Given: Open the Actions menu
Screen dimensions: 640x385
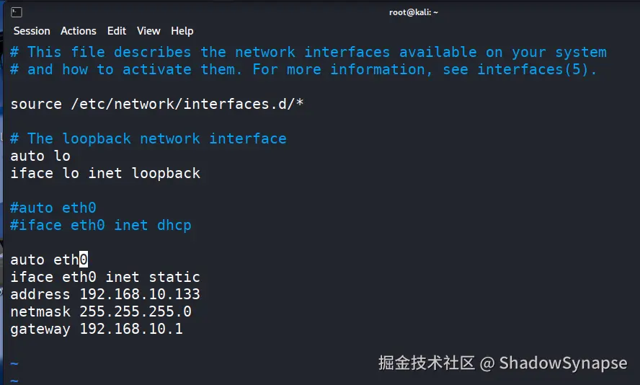Looking at the screenshot, I should [x=79, y=31].
